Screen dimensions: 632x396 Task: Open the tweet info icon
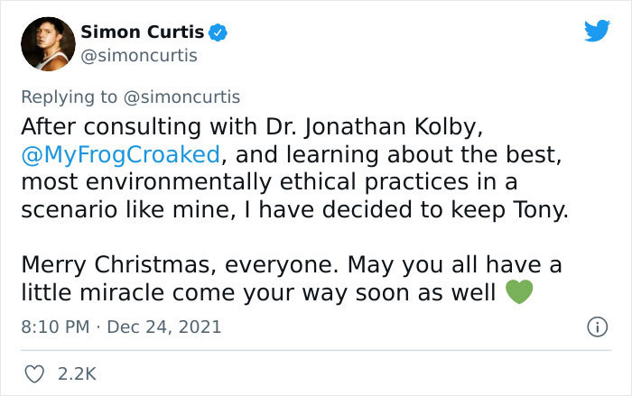(596, 326)
